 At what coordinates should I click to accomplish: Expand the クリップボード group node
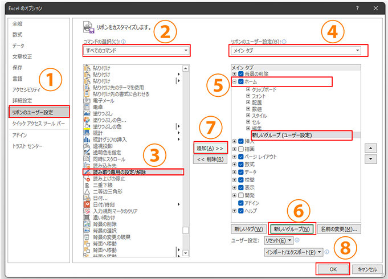point(248,89)
